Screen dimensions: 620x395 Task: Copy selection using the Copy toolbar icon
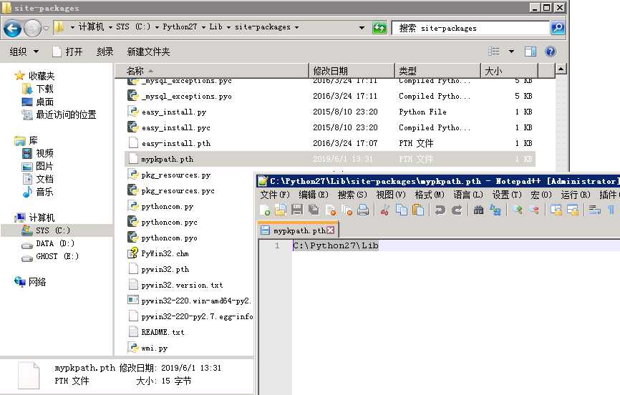coord(402,210)
